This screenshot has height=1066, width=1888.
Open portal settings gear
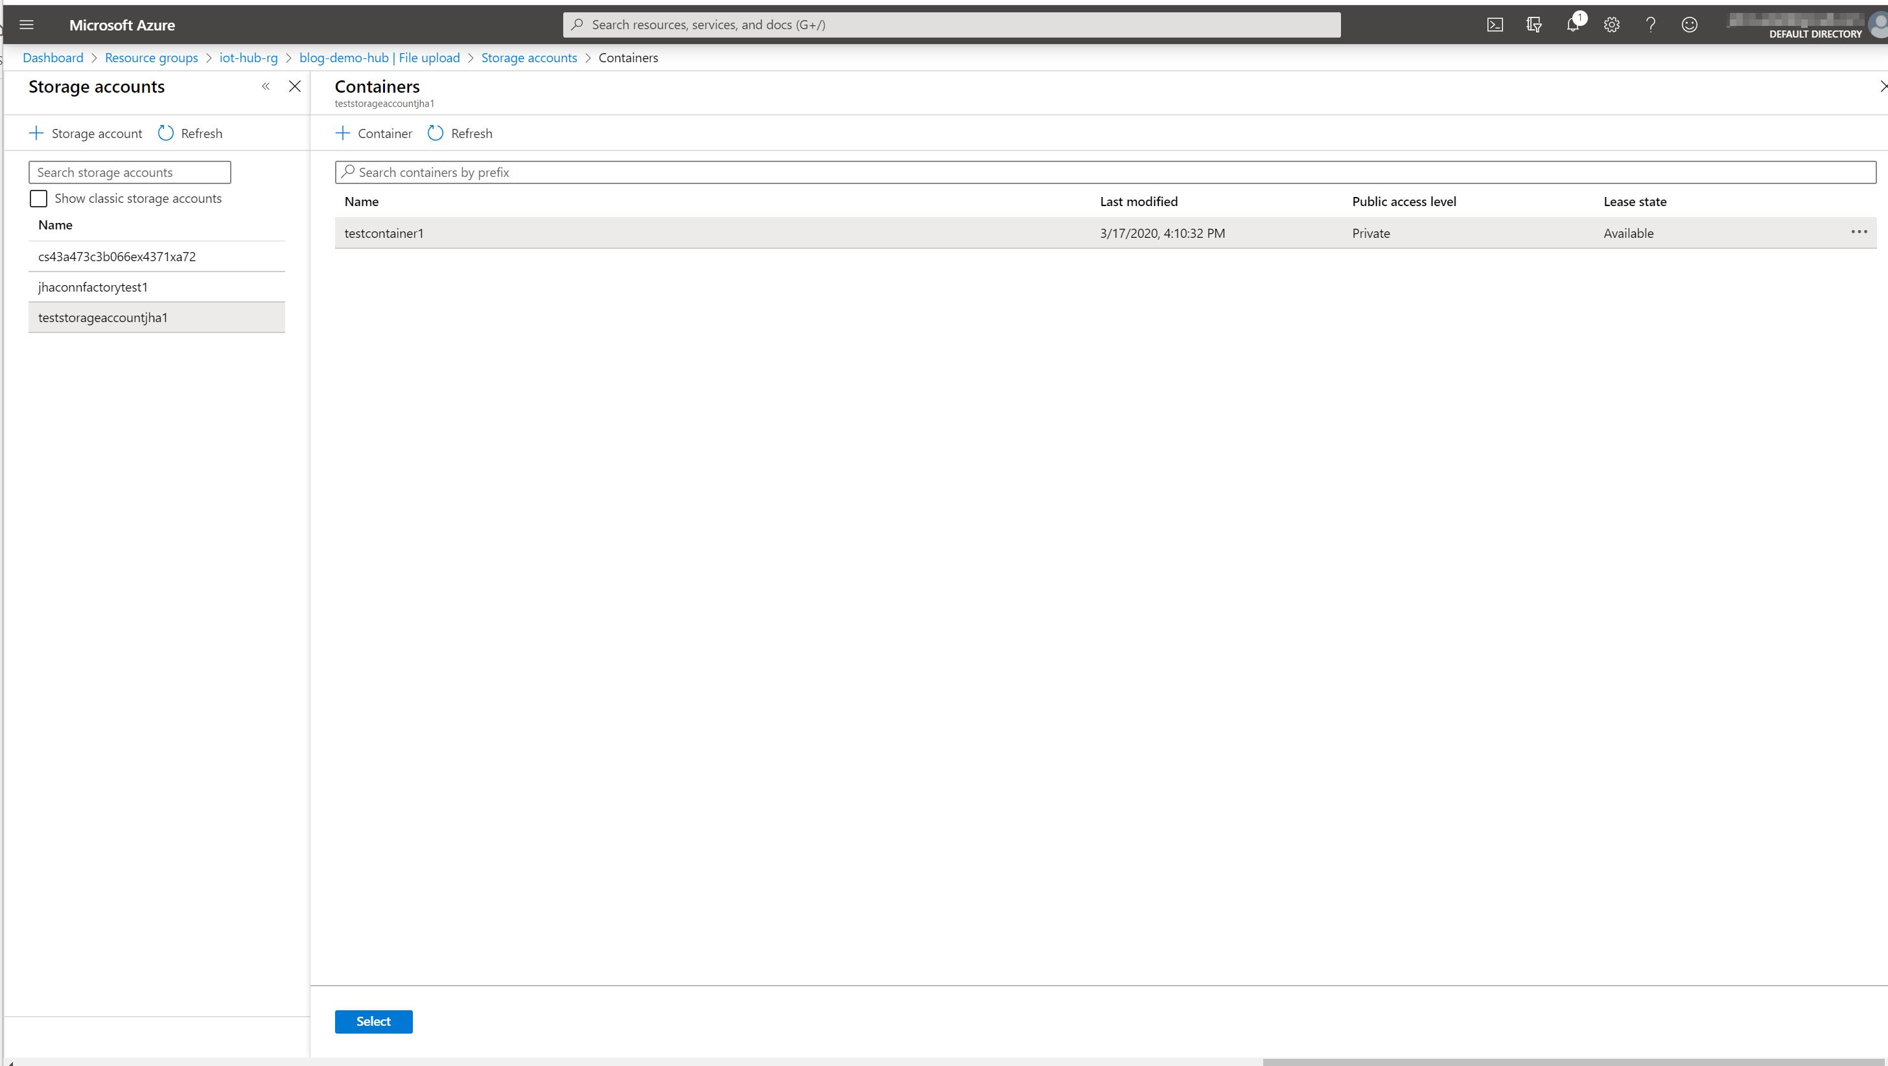coord(1611,25)
